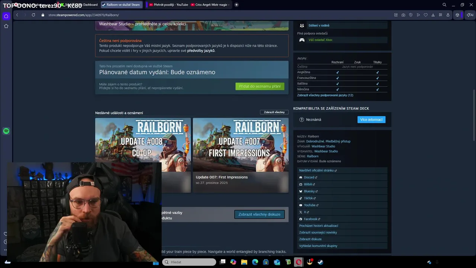This screenshot has width=476, height=268.
Task: Switch to Opera in the taskbar
Action: click(x=299, y=262)
